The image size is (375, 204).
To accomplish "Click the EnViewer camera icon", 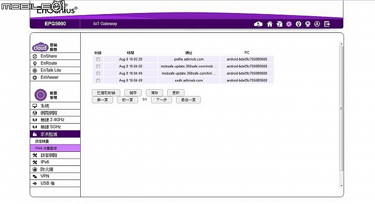I will 35,78.
